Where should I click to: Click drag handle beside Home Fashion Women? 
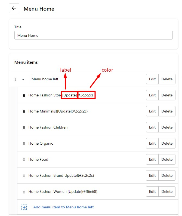click(24, 192)
